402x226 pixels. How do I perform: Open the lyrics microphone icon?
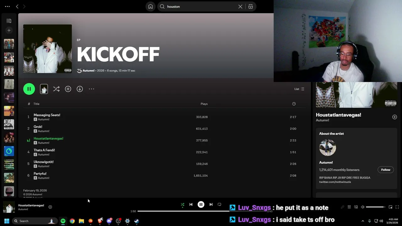[x=342, y=207]
